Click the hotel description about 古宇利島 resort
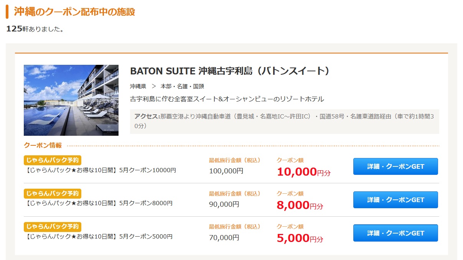463x260 pixels. (227, 99)
